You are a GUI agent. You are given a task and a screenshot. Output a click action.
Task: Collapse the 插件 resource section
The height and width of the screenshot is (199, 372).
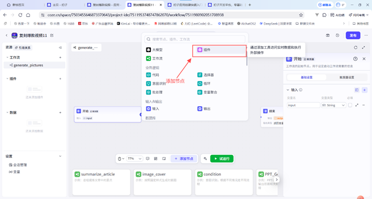point(7,79)
